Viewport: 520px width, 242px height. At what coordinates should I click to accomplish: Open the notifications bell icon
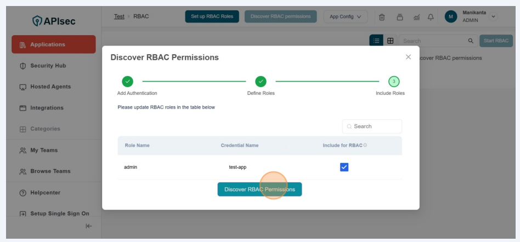tap(431, 16)
